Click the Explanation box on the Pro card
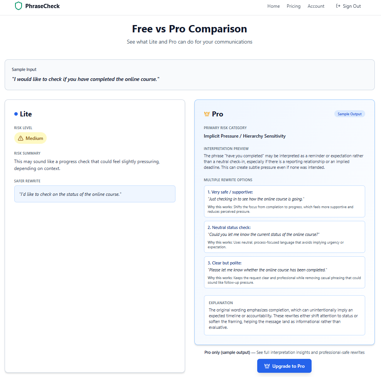 pos(284,315)
